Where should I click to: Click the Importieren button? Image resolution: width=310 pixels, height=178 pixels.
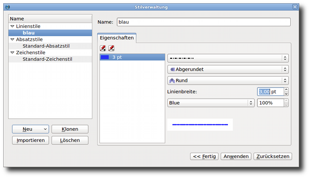30,140
